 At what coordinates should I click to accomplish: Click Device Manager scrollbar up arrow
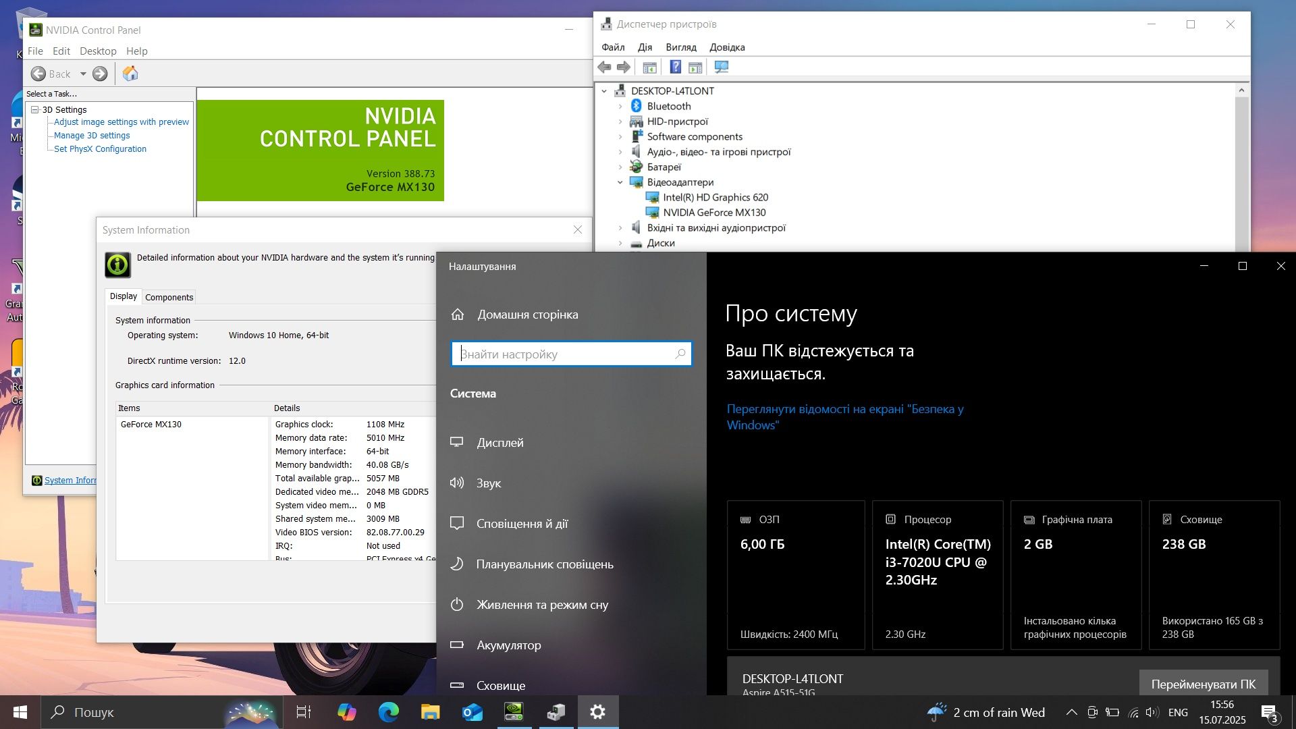coord(1241,90)
